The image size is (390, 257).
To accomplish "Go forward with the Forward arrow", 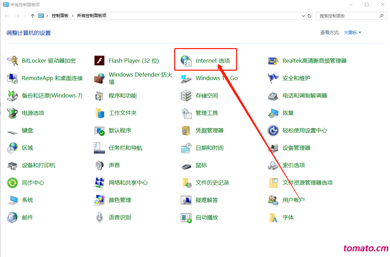I will (17, 16).
